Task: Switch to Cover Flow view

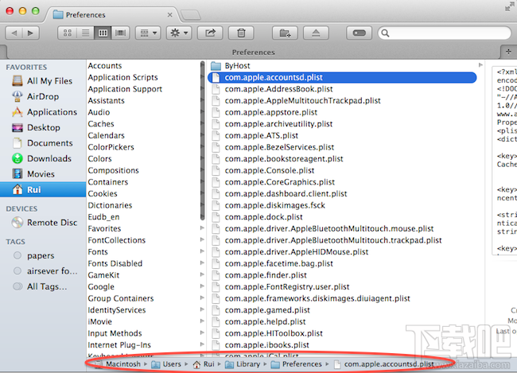Action: (x=120, y=33)
